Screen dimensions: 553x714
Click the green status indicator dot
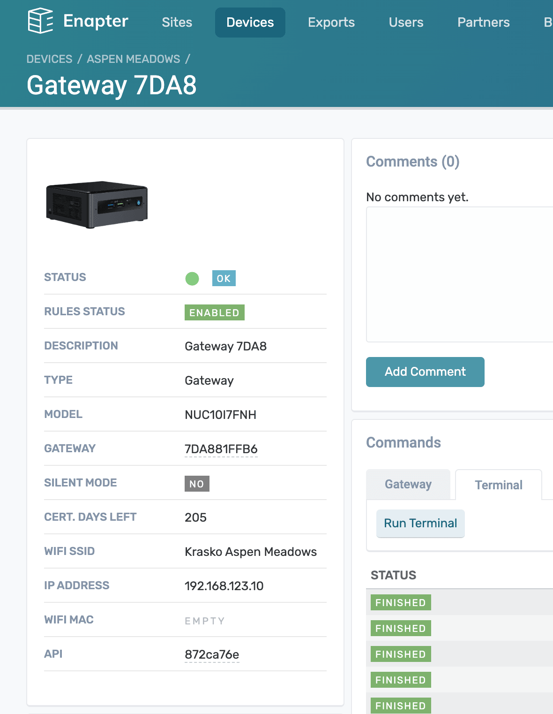(x=192, y=278)
